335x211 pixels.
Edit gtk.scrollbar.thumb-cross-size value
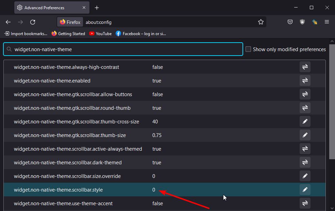305,121
